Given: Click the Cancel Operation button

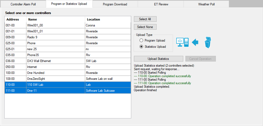Looking at the screenshot, I should pos(200,59).
